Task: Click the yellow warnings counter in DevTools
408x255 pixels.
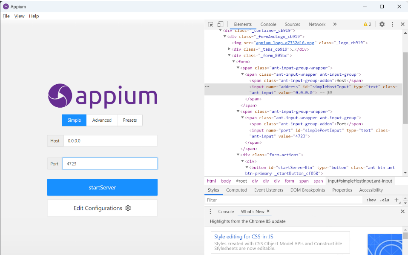Action: point(367,24)
